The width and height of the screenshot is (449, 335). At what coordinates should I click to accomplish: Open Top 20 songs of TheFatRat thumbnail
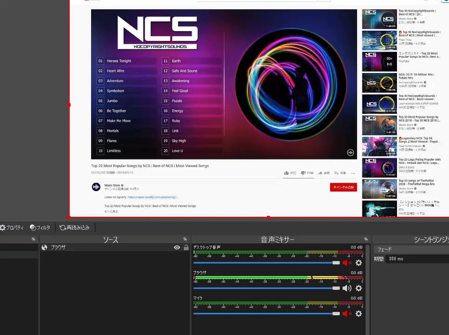[x=379, y=189]
